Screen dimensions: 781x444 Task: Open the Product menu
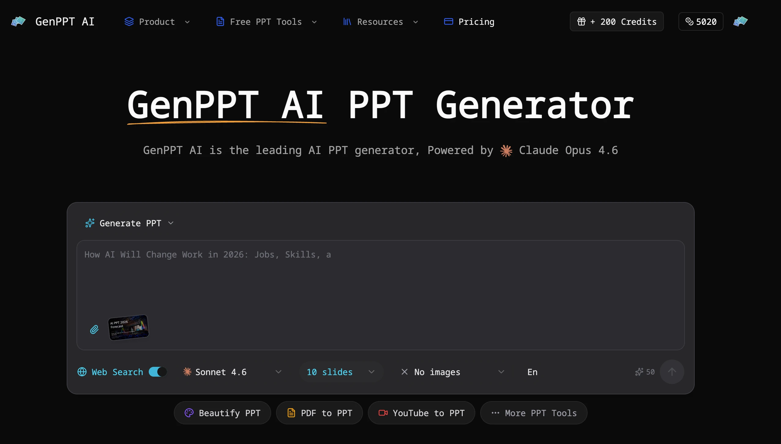point(157,22)
